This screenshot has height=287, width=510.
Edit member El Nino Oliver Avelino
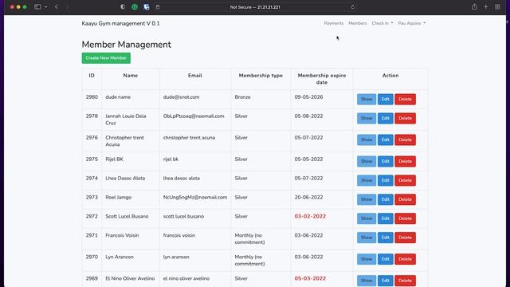tap(386, 281)
